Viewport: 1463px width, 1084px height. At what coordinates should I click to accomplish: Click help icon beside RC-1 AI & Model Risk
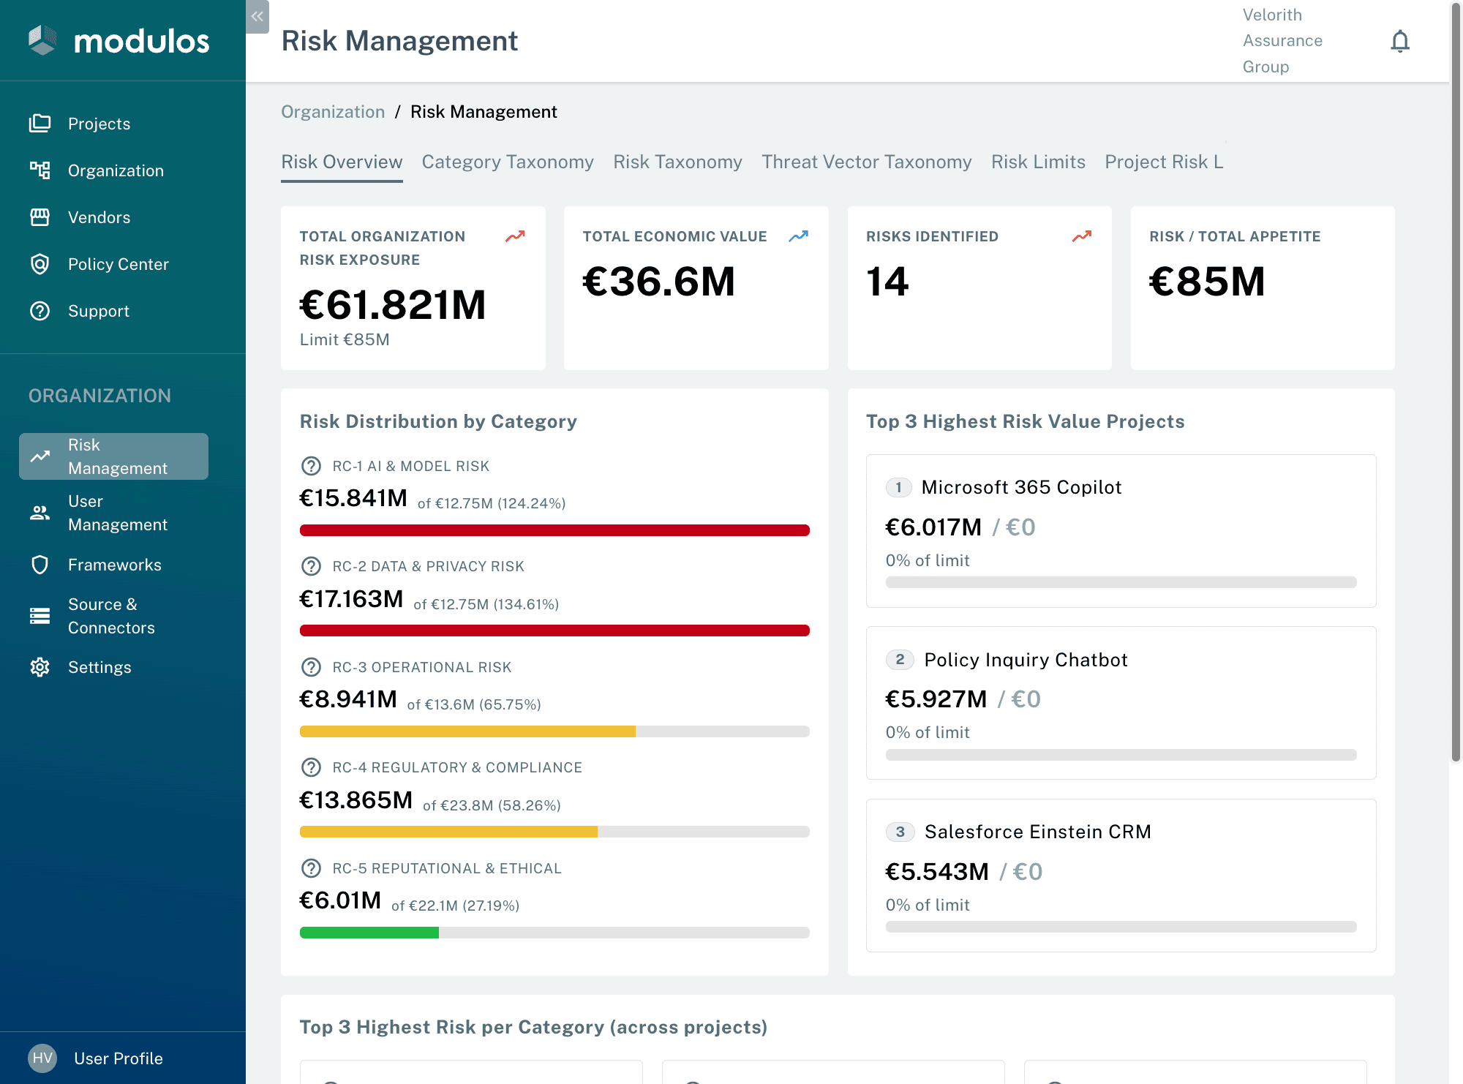[311, 466]
